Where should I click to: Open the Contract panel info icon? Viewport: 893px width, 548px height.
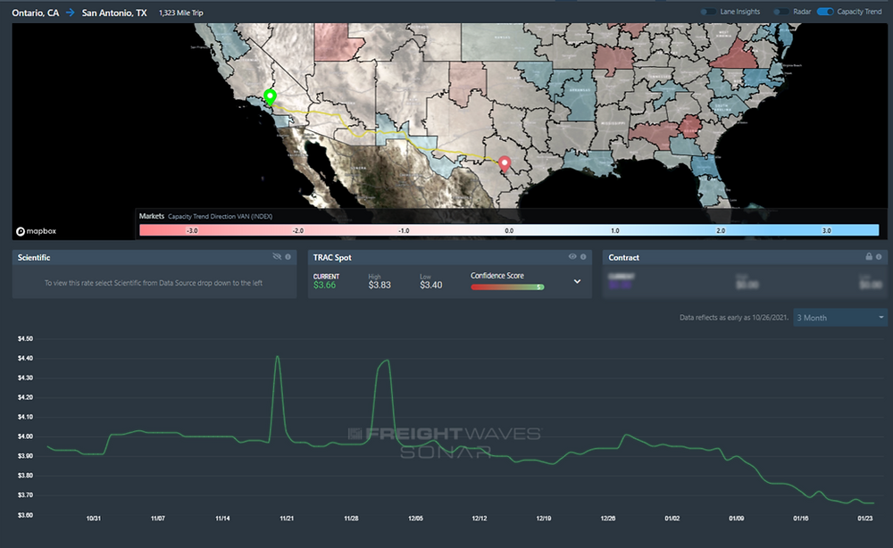879,257
